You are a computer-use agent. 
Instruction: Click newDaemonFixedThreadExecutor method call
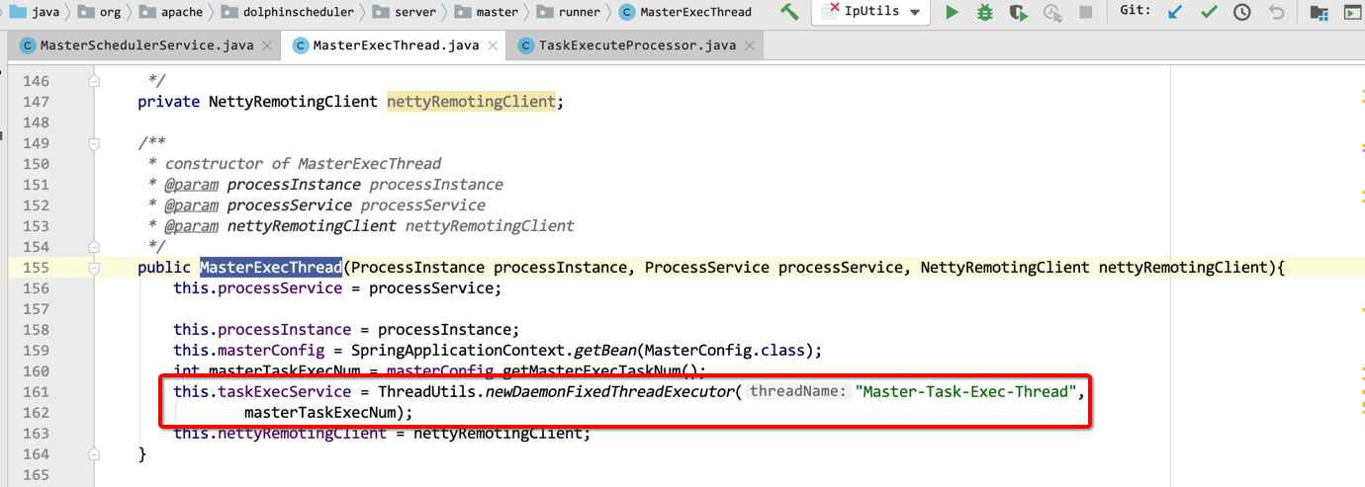tap(609, 392)
